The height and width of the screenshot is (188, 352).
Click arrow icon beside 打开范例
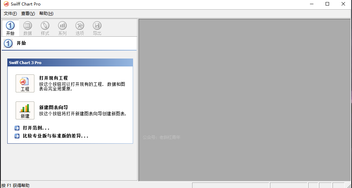pos(17,128)
